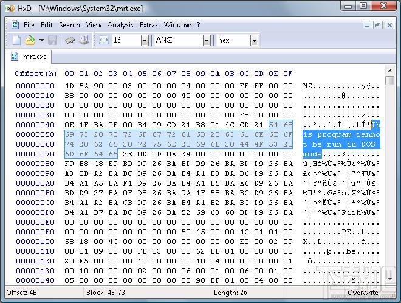
Task: Expand the Open recent files arrow
Action: click(x=41, y=40)
